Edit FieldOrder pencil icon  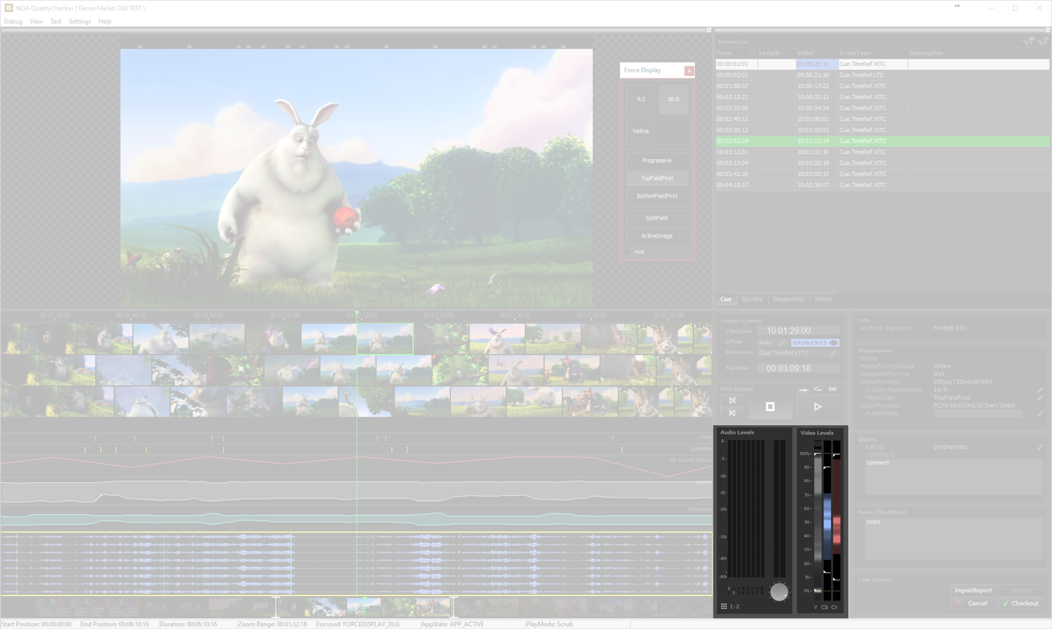pos(1040,398)
